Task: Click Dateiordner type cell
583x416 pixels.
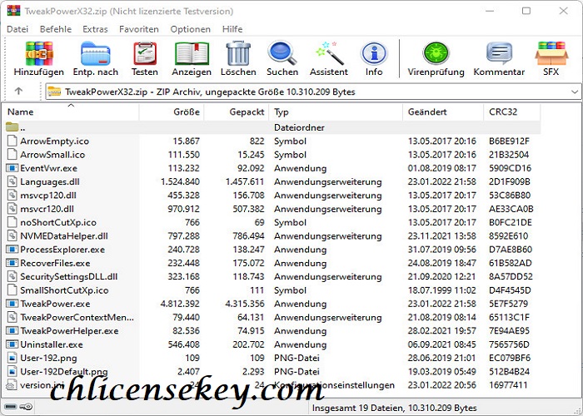Action: 299,127
